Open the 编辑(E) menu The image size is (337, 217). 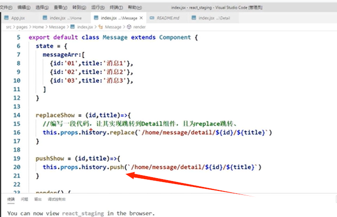(24, 7)
